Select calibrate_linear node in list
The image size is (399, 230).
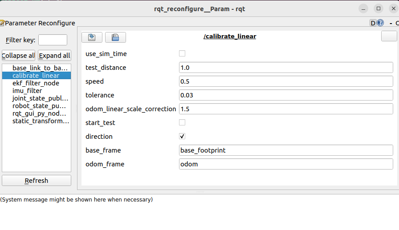pyautogui.click(x=37, y=76)
